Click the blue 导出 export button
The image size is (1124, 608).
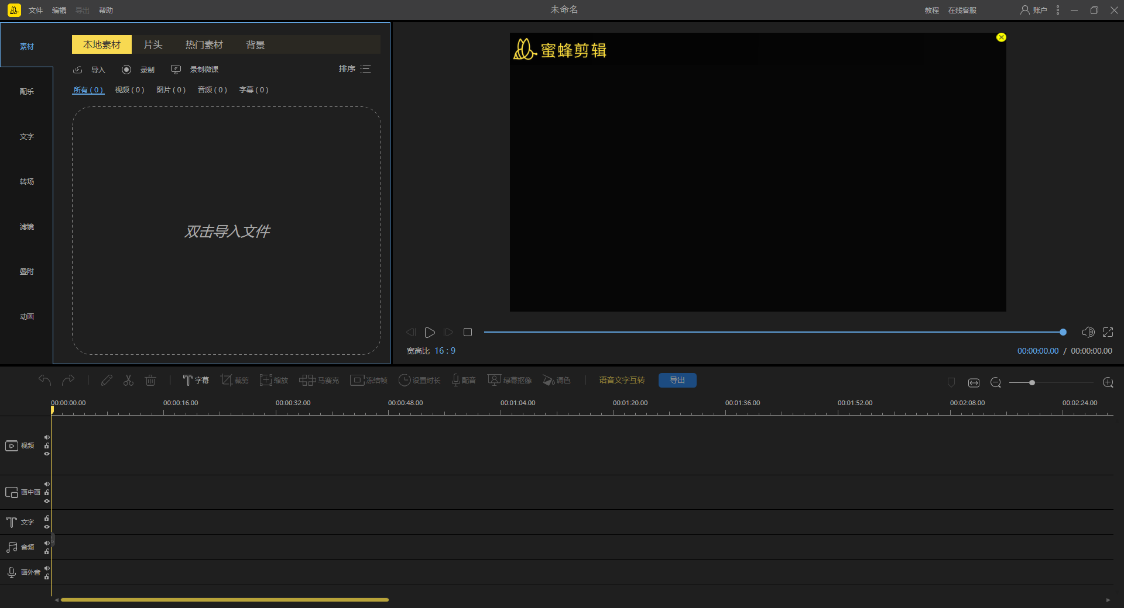click(677, 381)
